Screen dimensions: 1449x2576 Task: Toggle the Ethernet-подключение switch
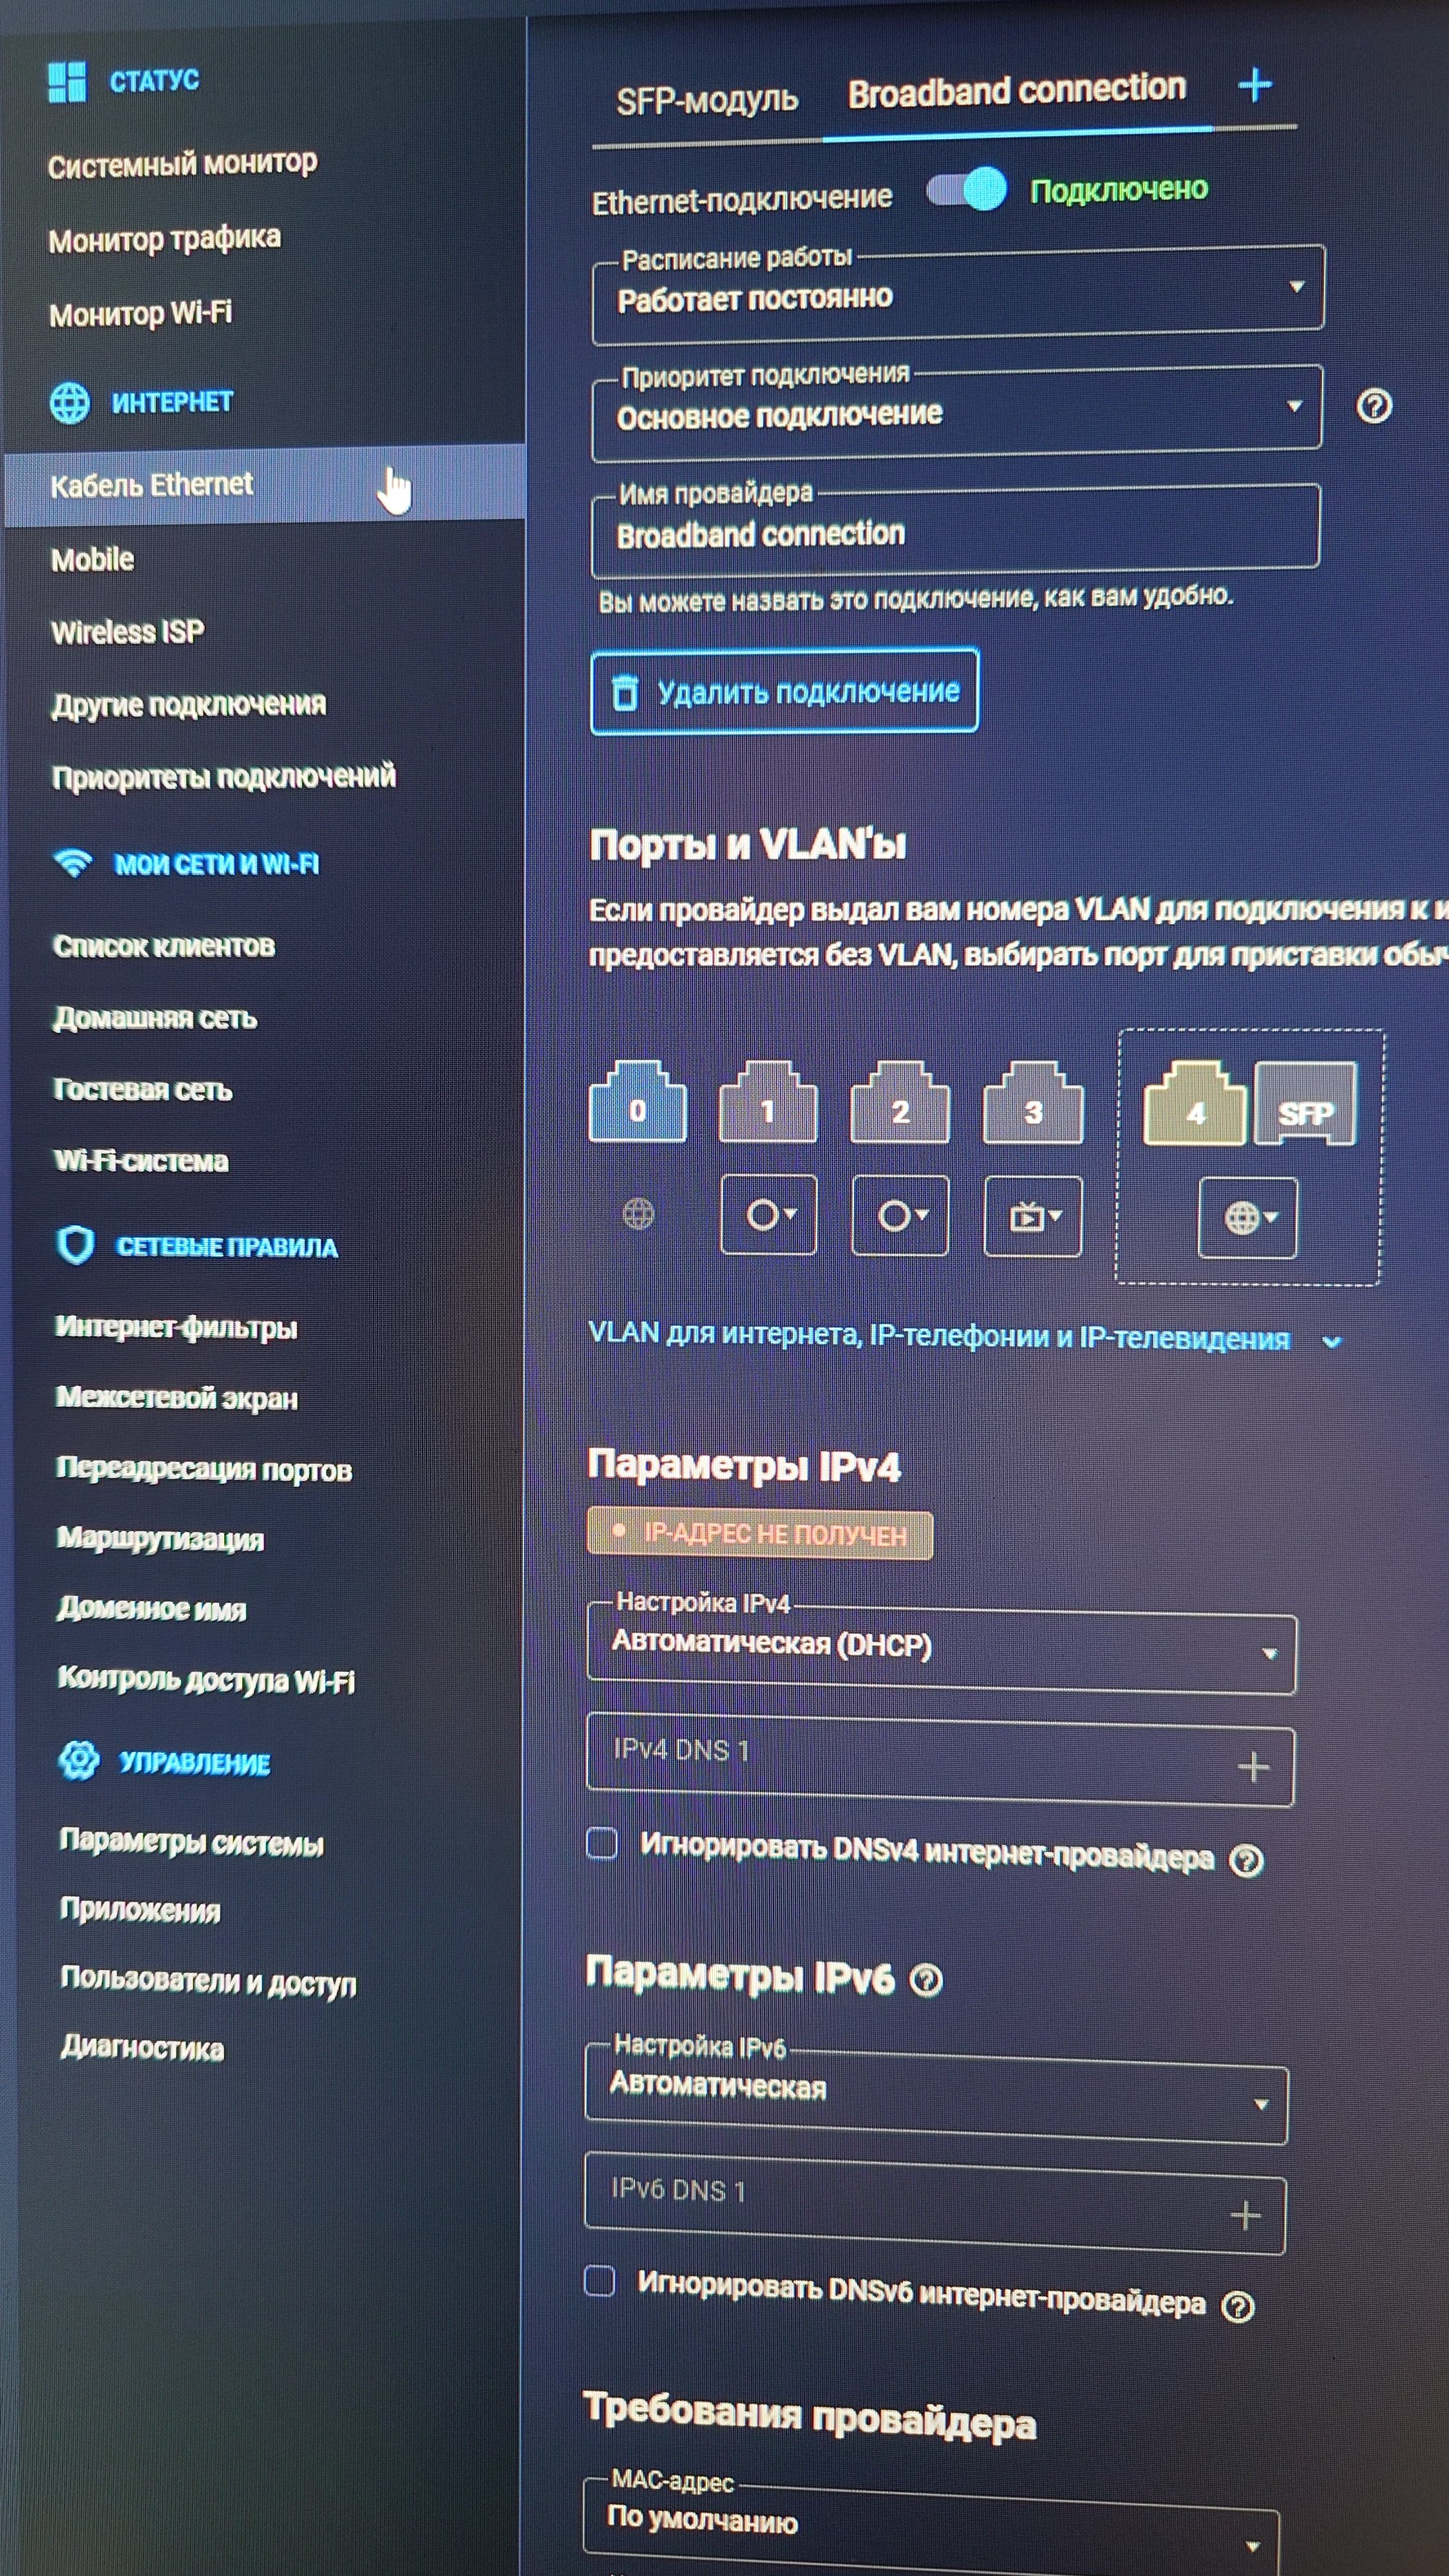click(x=967, y=189)
